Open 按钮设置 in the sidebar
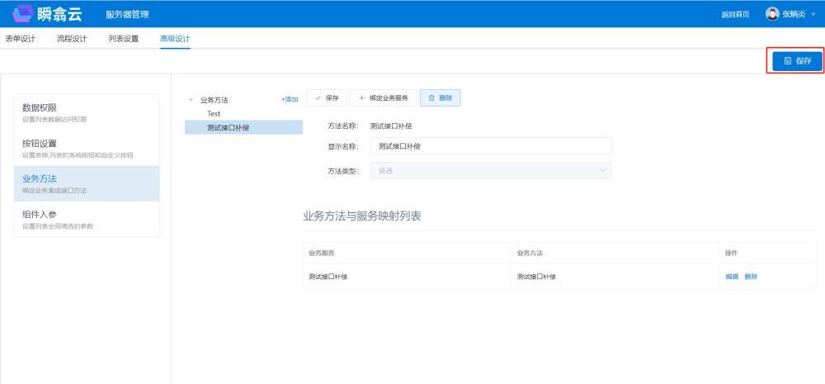 click(x=87, y=148)
